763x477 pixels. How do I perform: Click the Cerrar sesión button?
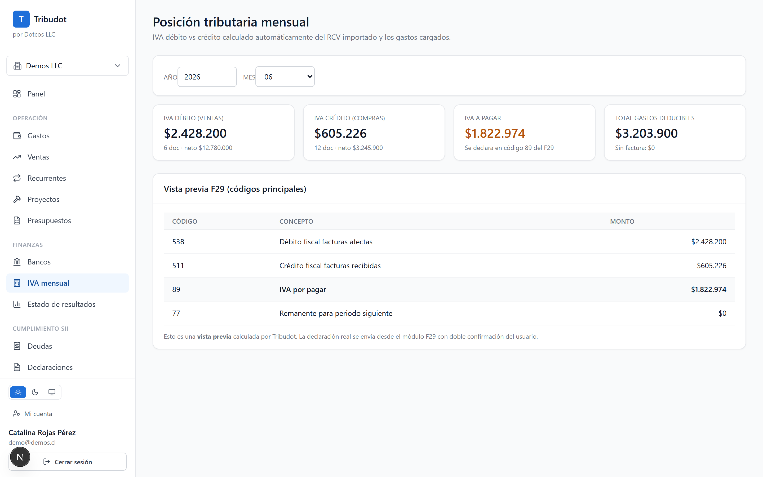(x=68, y=462)
